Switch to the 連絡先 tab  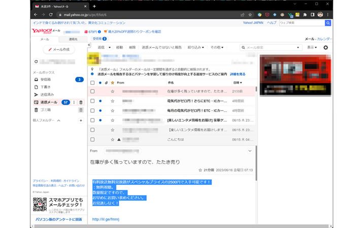click(x=73, y=39)
